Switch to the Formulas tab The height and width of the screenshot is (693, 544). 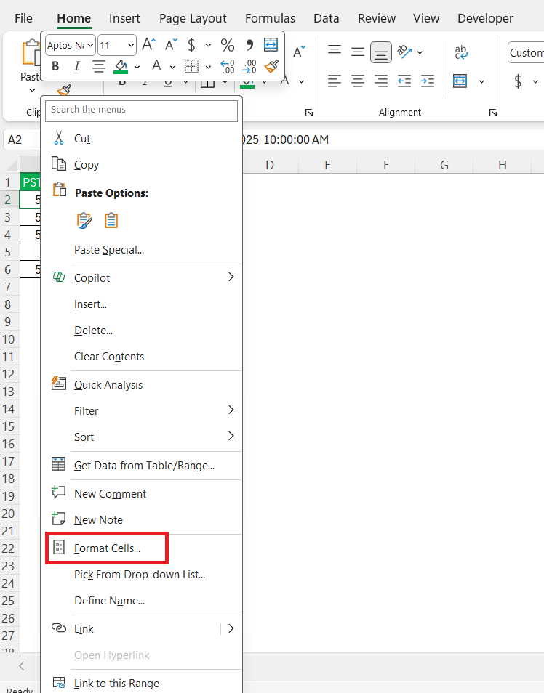pyautogui.click(x=270, y=18)
